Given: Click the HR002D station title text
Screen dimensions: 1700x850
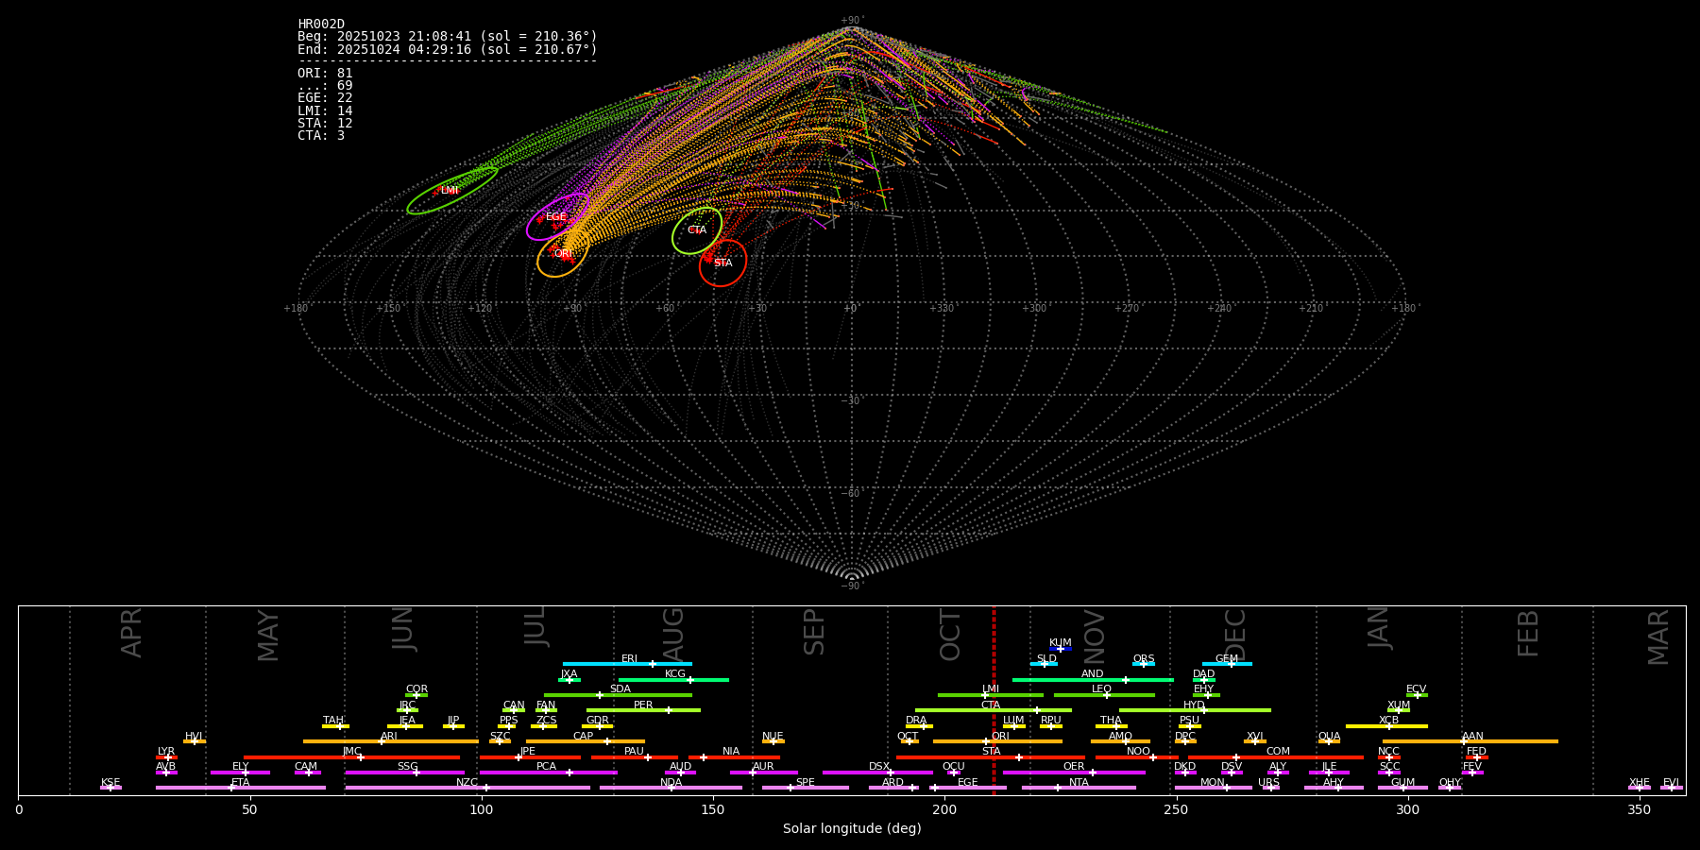Looking at the screenshot, I should [321, 25].
